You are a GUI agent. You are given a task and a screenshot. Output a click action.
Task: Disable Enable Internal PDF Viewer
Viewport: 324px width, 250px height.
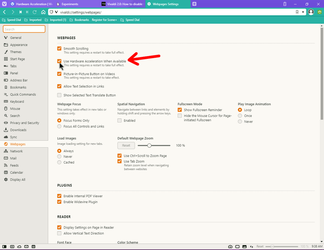[59, 196]
